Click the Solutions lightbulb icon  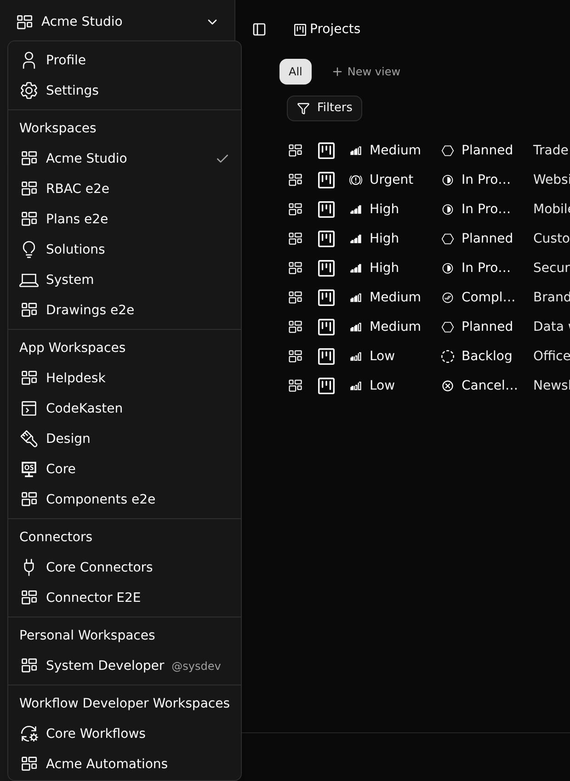pyautogui.click(x=29, y=249)
